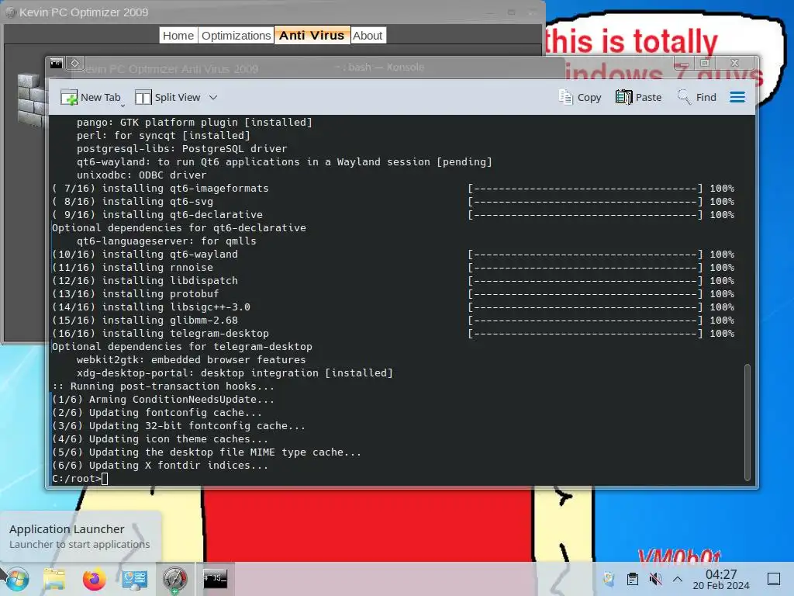794x596 pixels.
Task: Toggle the Konsole pin on all desktops button
Action: click(x=74, y=64)
